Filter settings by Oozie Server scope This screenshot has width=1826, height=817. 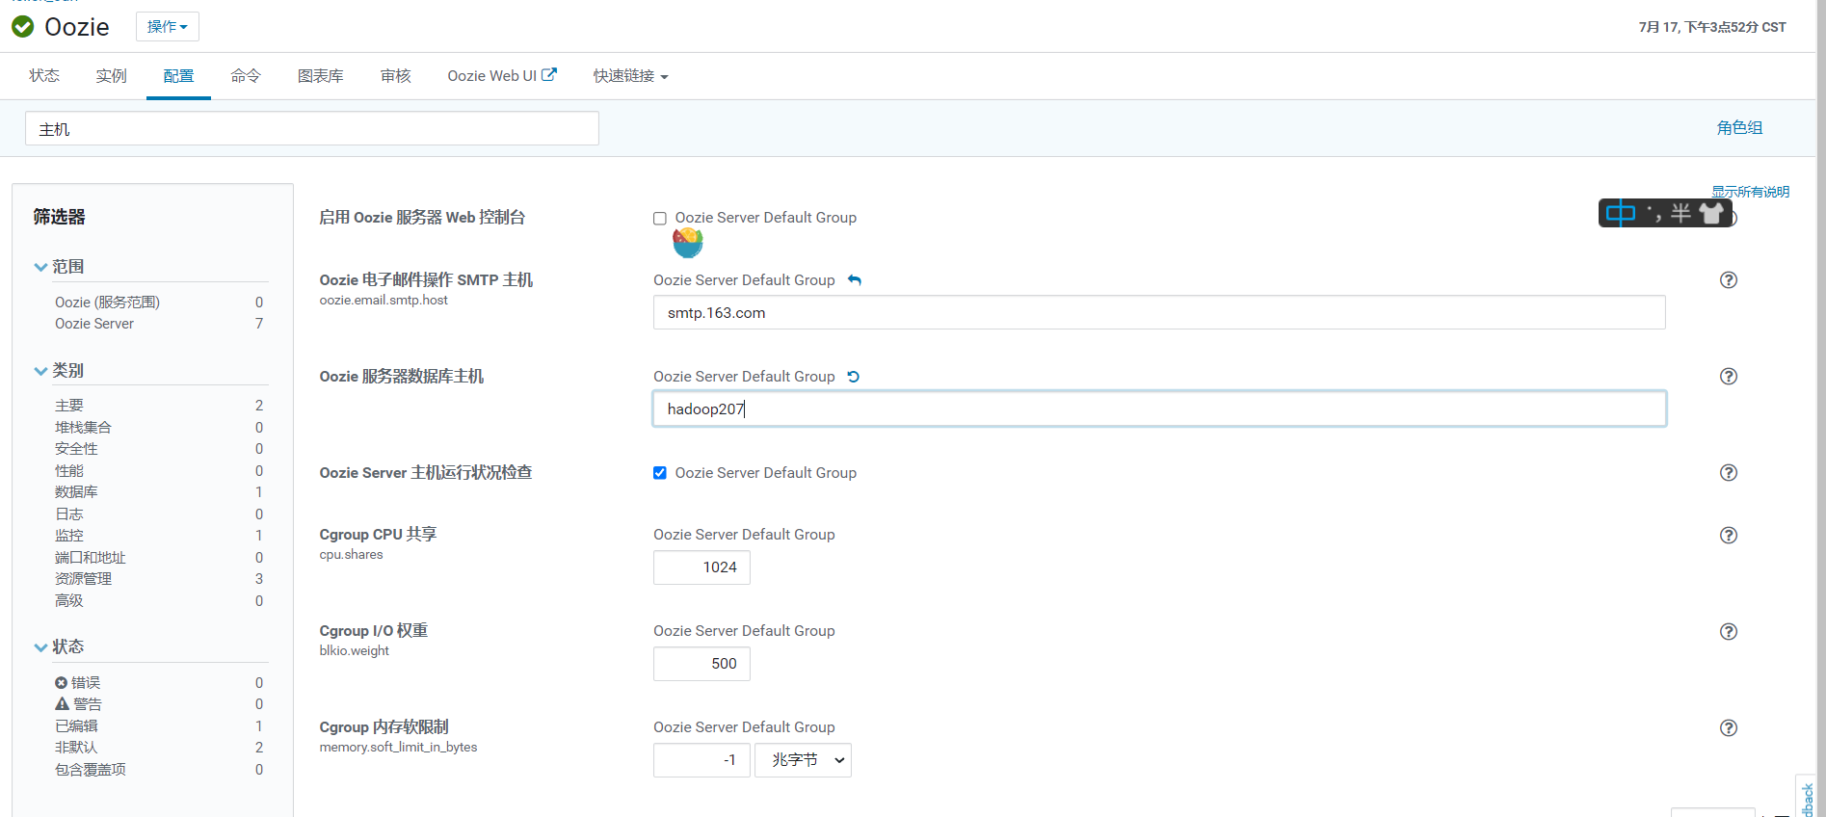(x=94, y=324)
